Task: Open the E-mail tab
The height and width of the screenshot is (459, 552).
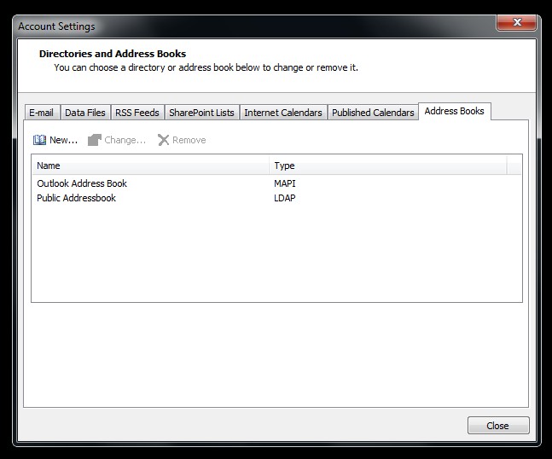Action: (42, 113)
